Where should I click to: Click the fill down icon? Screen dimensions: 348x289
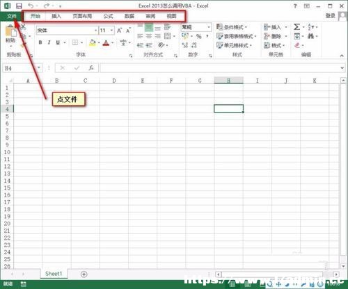296,36
